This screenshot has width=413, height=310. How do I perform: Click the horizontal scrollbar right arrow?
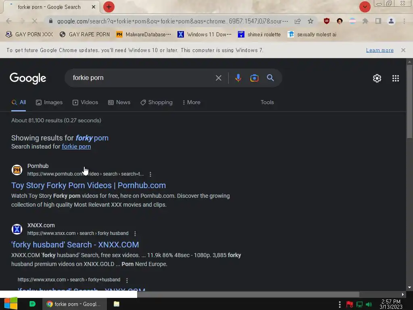coord(403,294)
